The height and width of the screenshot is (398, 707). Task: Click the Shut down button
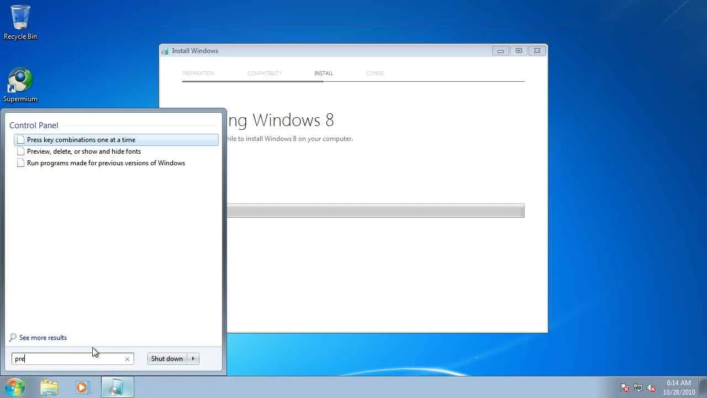[x=167, y=359]
